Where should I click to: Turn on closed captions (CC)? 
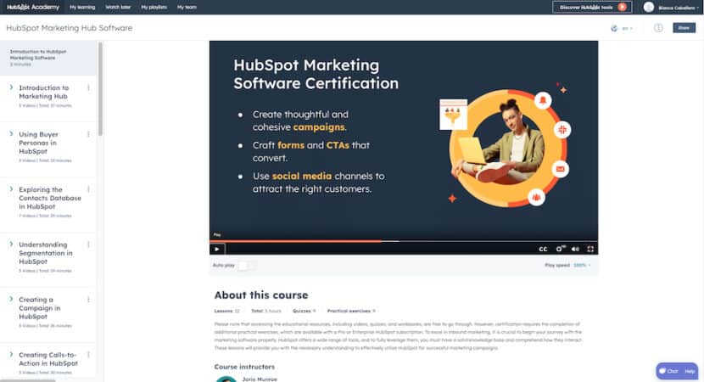(543, 249)
